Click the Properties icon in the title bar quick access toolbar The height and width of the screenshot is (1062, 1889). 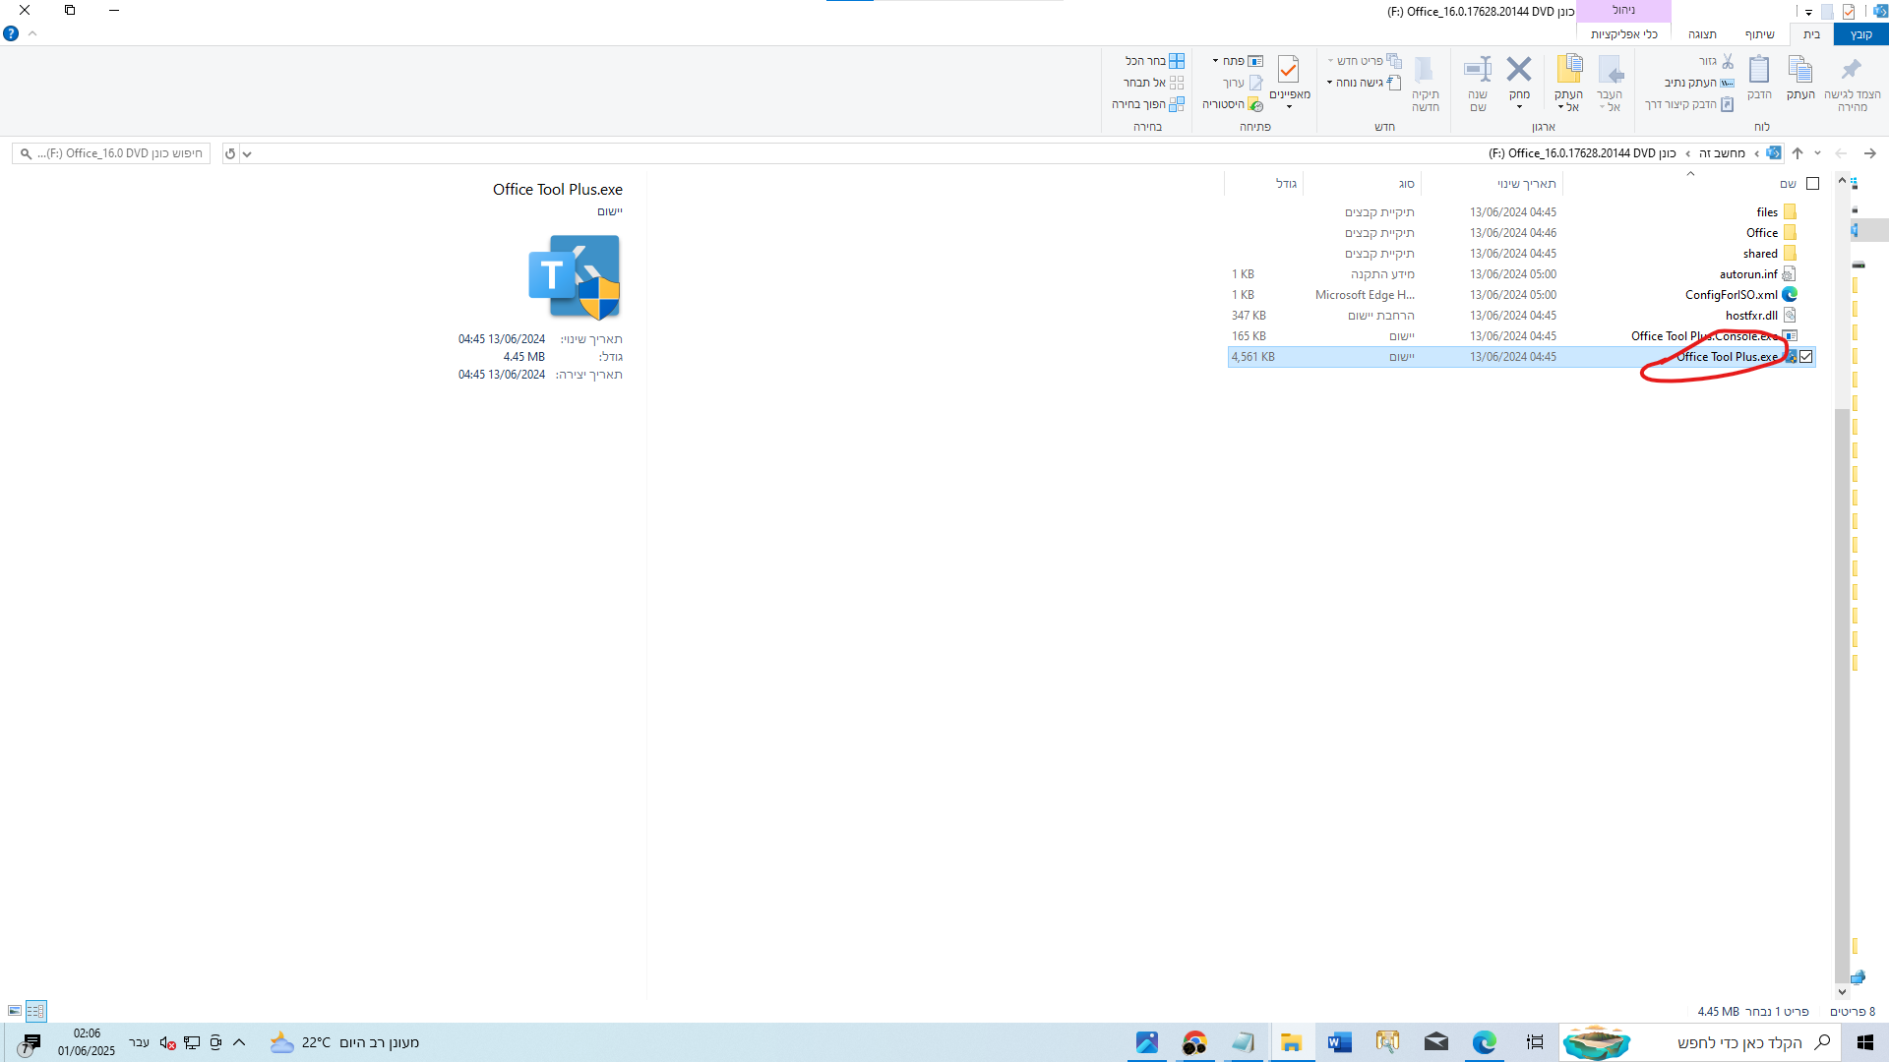(x=1849, y=12)
